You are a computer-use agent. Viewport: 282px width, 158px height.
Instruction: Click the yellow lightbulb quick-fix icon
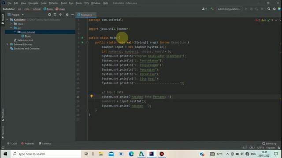[x=91, y=96]
